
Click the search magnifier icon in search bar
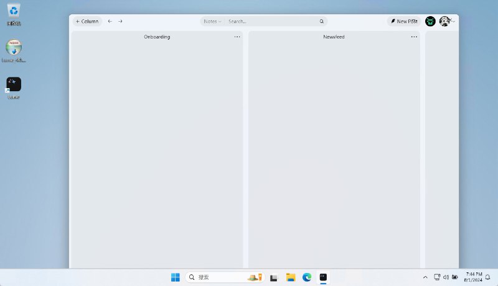click(322, 21)
